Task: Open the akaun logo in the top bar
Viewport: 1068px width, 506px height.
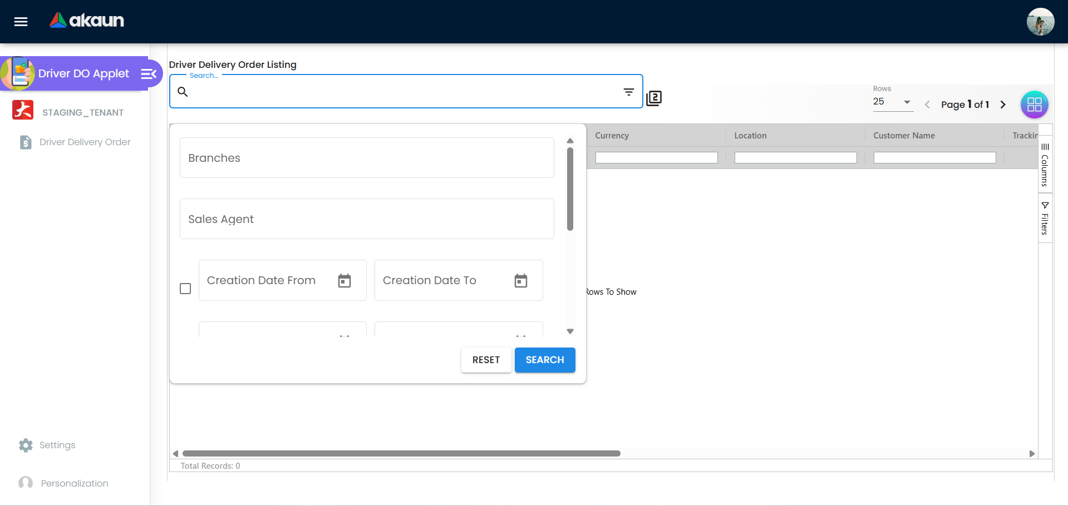Action: click(86, 21)
